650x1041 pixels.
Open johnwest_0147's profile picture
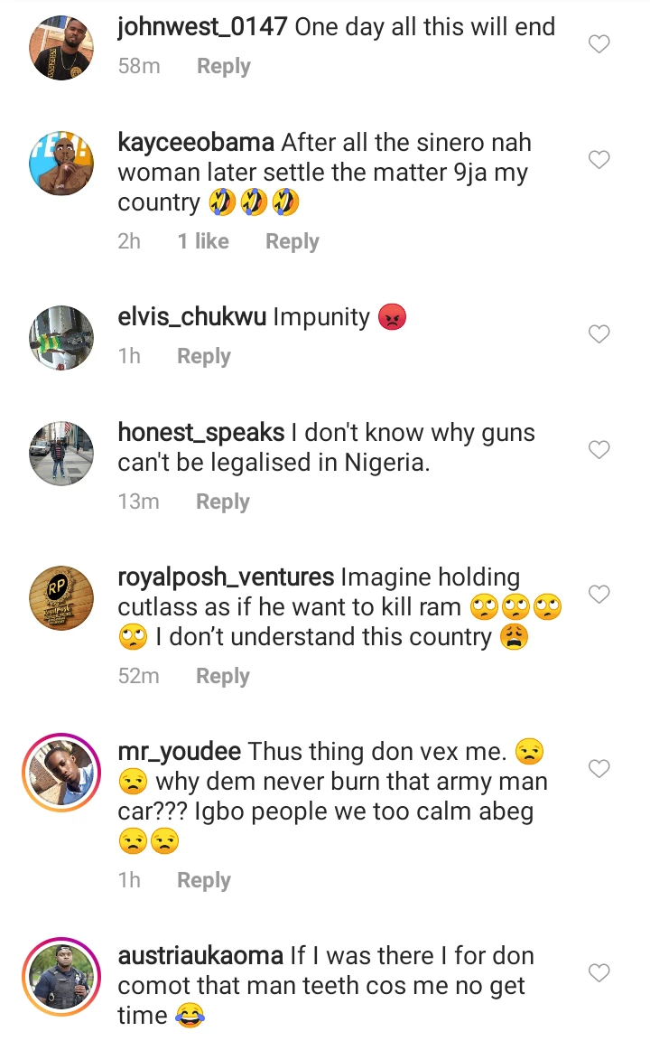point(61,46)
